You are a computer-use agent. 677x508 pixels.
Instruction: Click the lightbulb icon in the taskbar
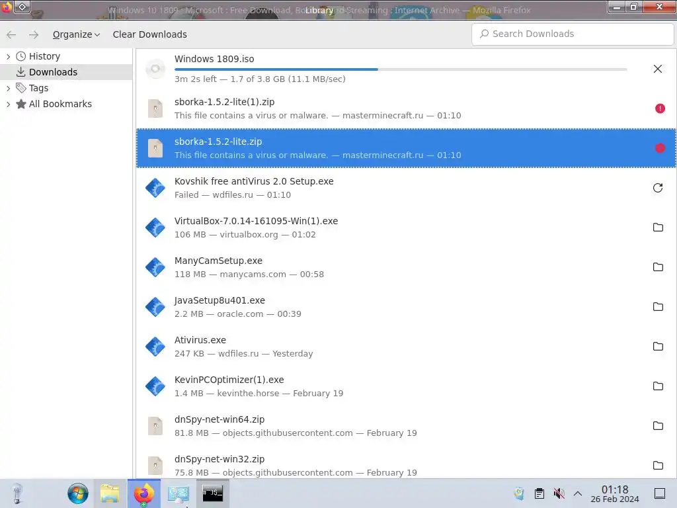click(17, 493)
